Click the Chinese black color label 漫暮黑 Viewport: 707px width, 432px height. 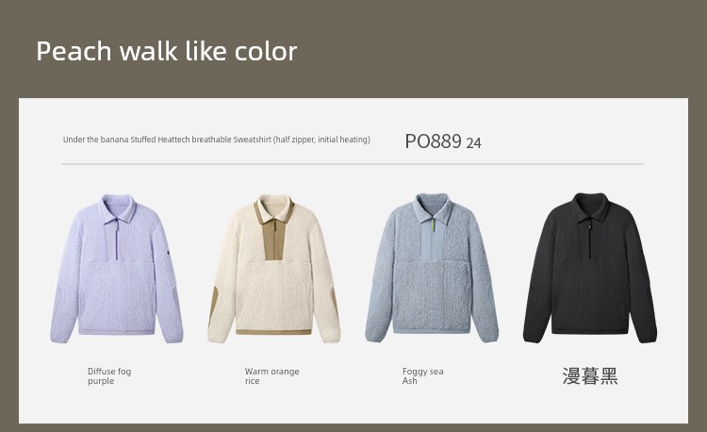pyautogui.click(x=590, y=376)
